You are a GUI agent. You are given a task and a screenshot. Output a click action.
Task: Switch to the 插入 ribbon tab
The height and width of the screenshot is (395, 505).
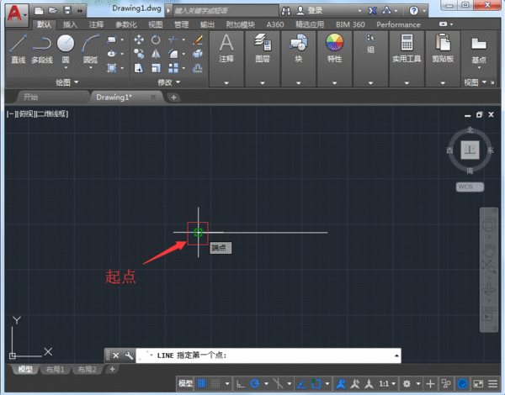point(70,25)
